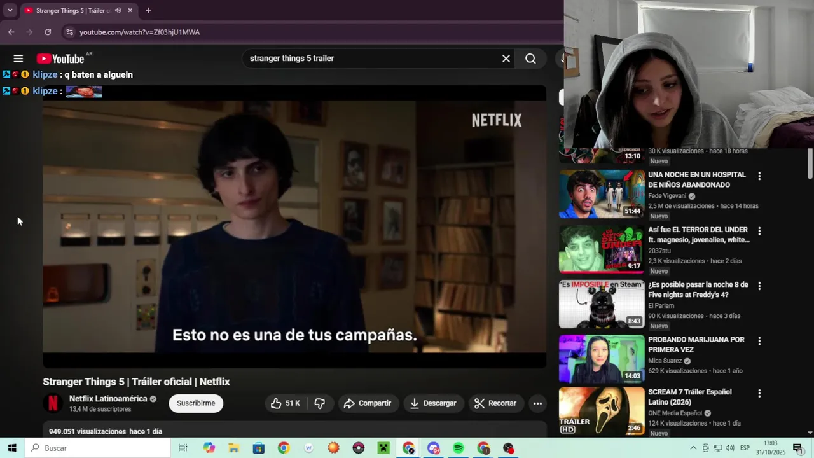
Task: Click the channel name 2037stu
Action: [x=659, y=251]
